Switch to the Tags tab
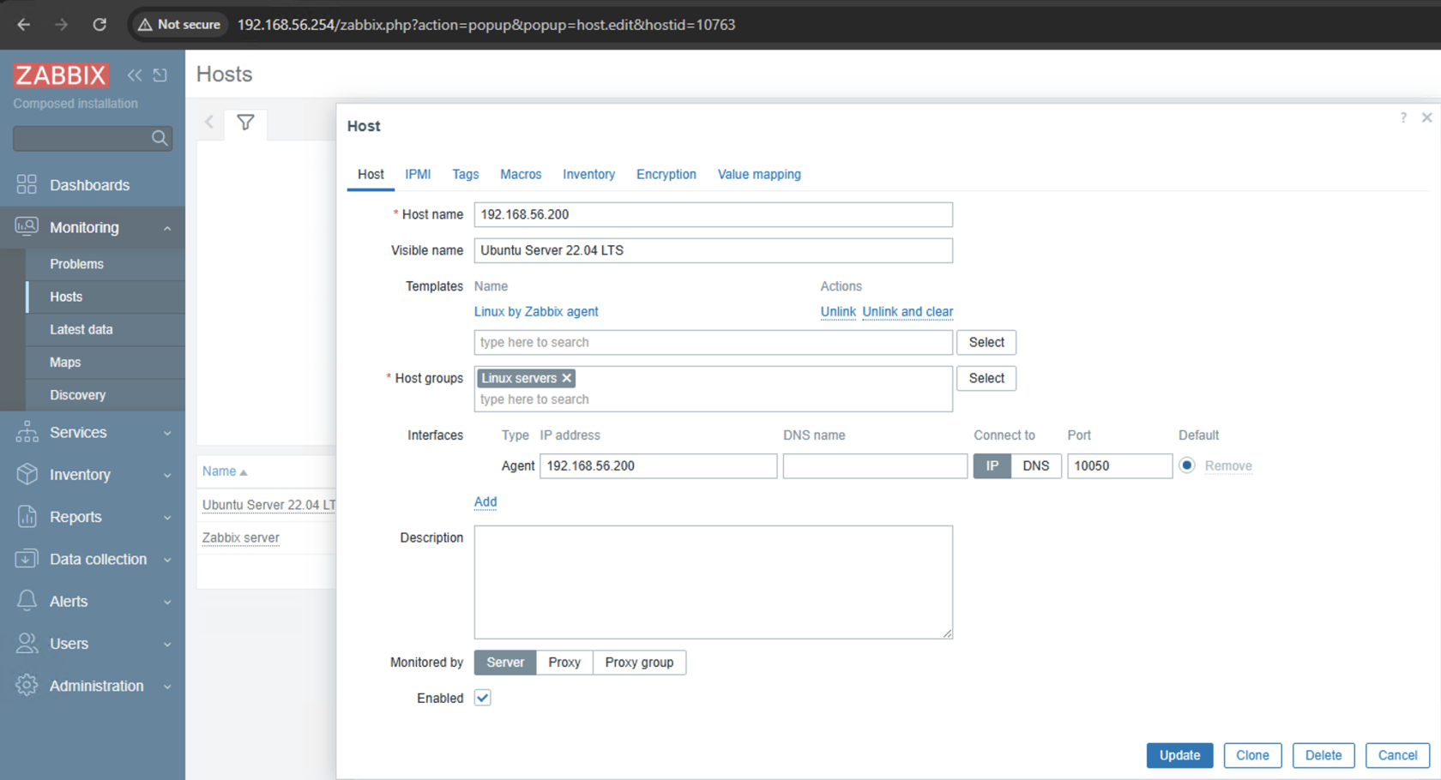Viewport: 1441px width, 780px height. pyautogui.click(x=466, y=174)
